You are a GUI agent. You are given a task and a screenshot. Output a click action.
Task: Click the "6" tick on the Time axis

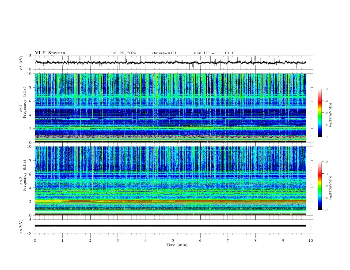click(200, 240)
